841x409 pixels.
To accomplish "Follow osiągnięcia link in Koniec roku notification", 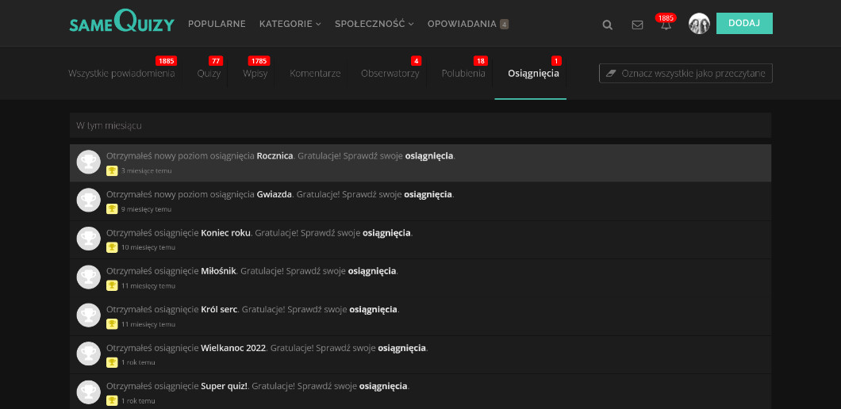I will coord(386,233).
